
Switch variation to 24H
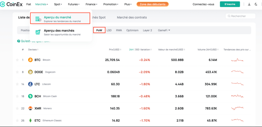tap(131, 50)
